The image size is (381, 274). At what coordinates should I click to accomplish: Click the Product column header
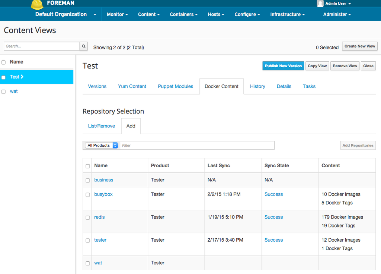pyautogui.click(x=160, y=165)
